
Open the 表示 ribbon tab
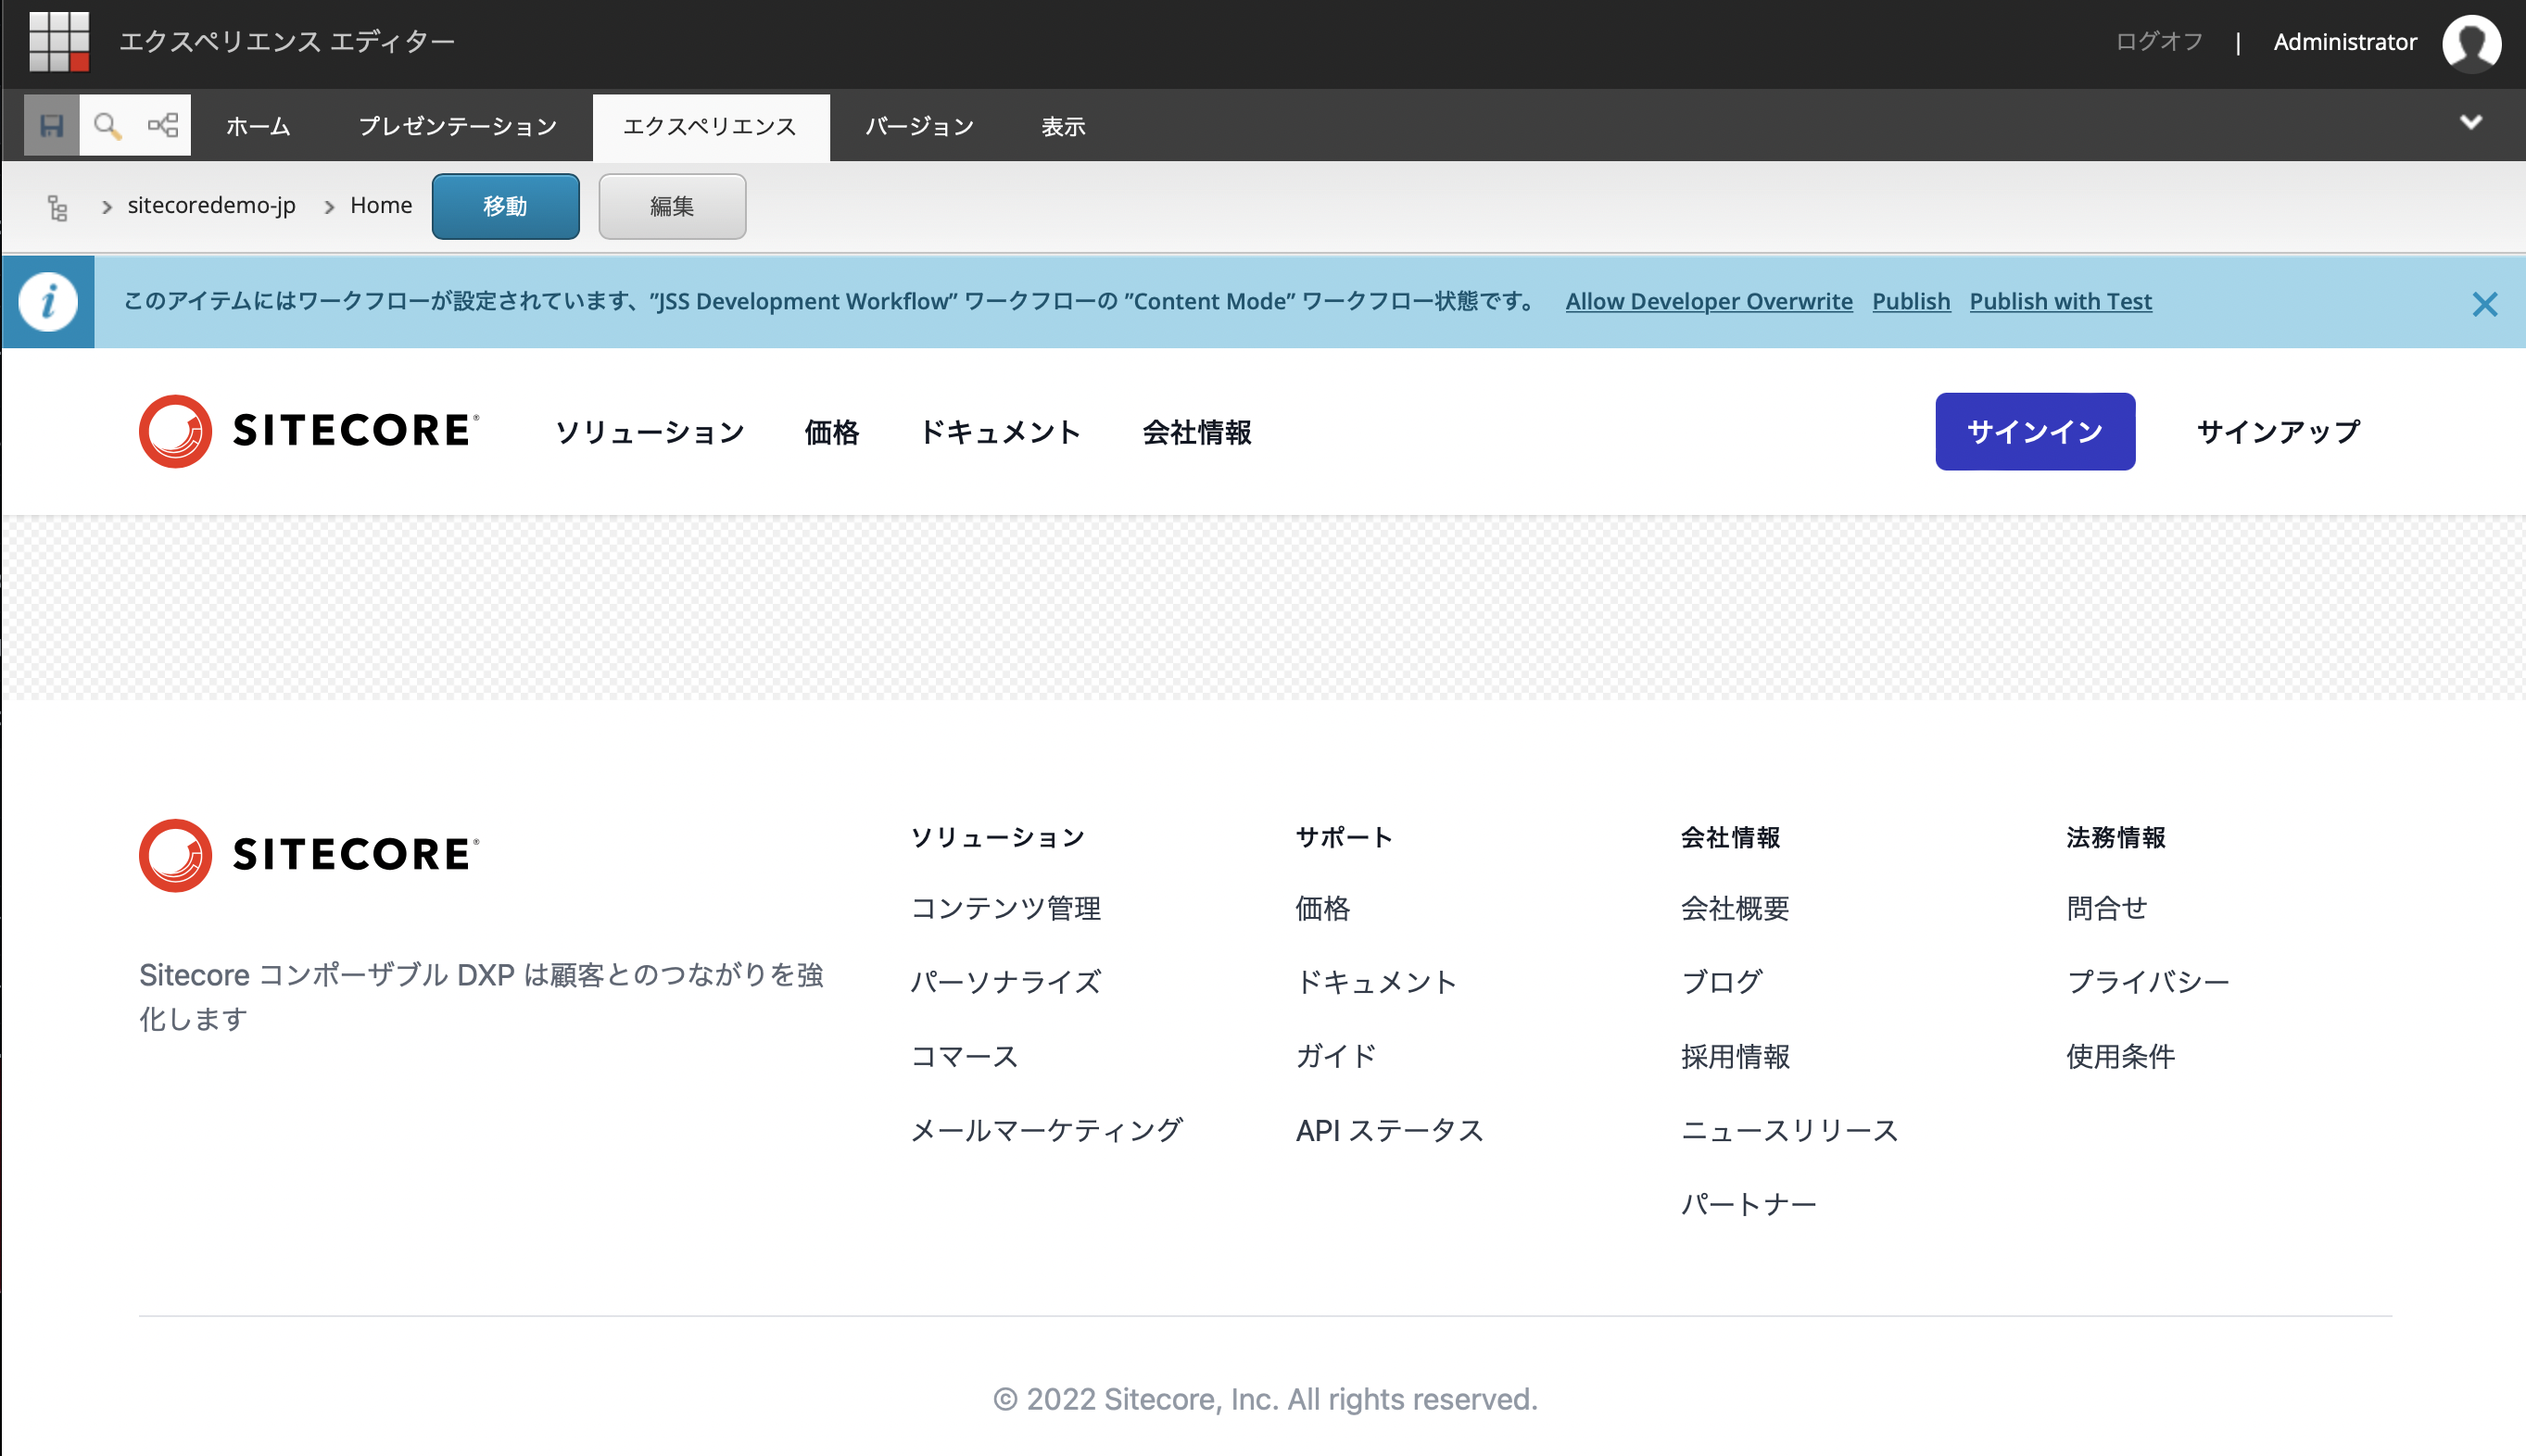tap(1064, 126)
